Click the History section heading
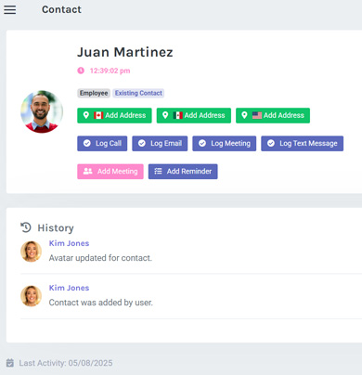362x375 pixels. (x=56, y=228)
